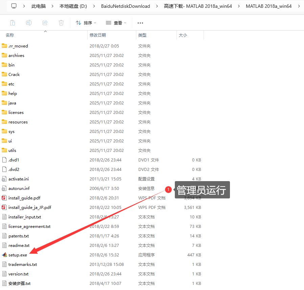Viewport: 304px width, 290px height.
Task: Select the file named .dvd2
Action: pos(14,169)
